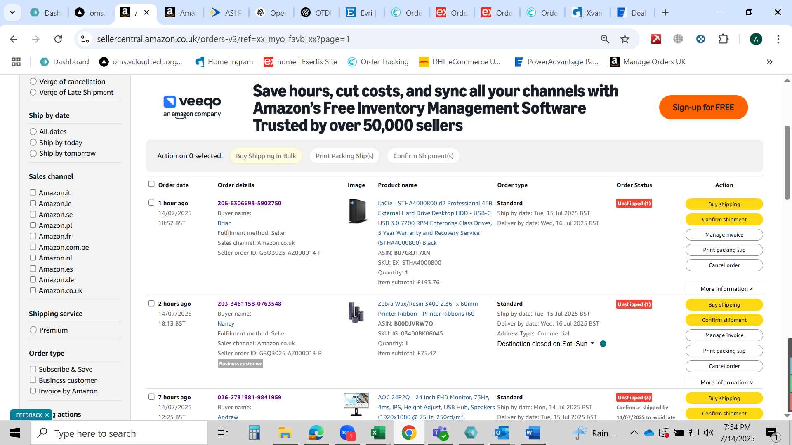Bookmark this page with the star icon
This screenshot has width=792, height=445.
[x=625, y=39]
